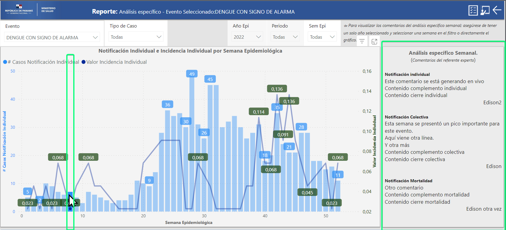Open the Año Epi dropdown showing 2022

(x=247, y=37)
